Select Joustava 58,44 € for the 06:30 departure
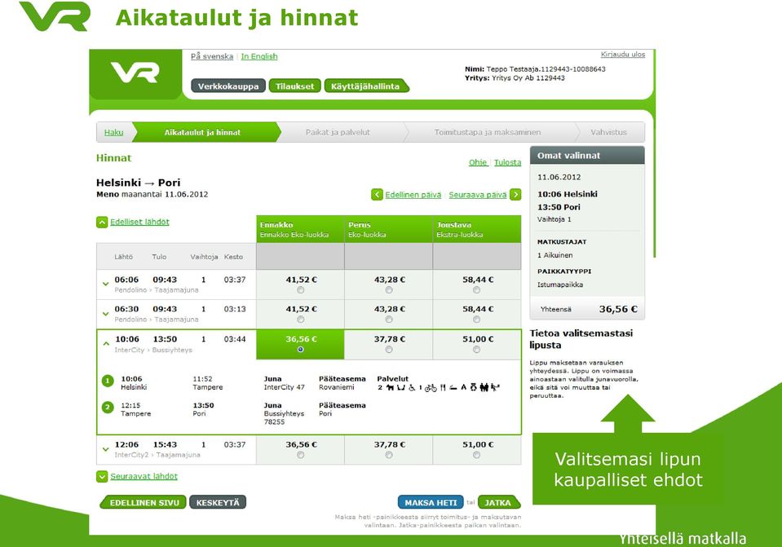The height and width of the screenshot is (547, 782). pos(477,319)
